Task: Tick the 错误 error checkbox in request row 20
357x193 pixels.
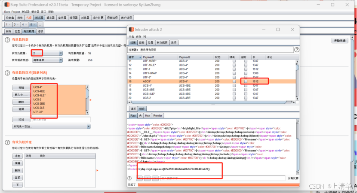Action: [x=234, y=98]
